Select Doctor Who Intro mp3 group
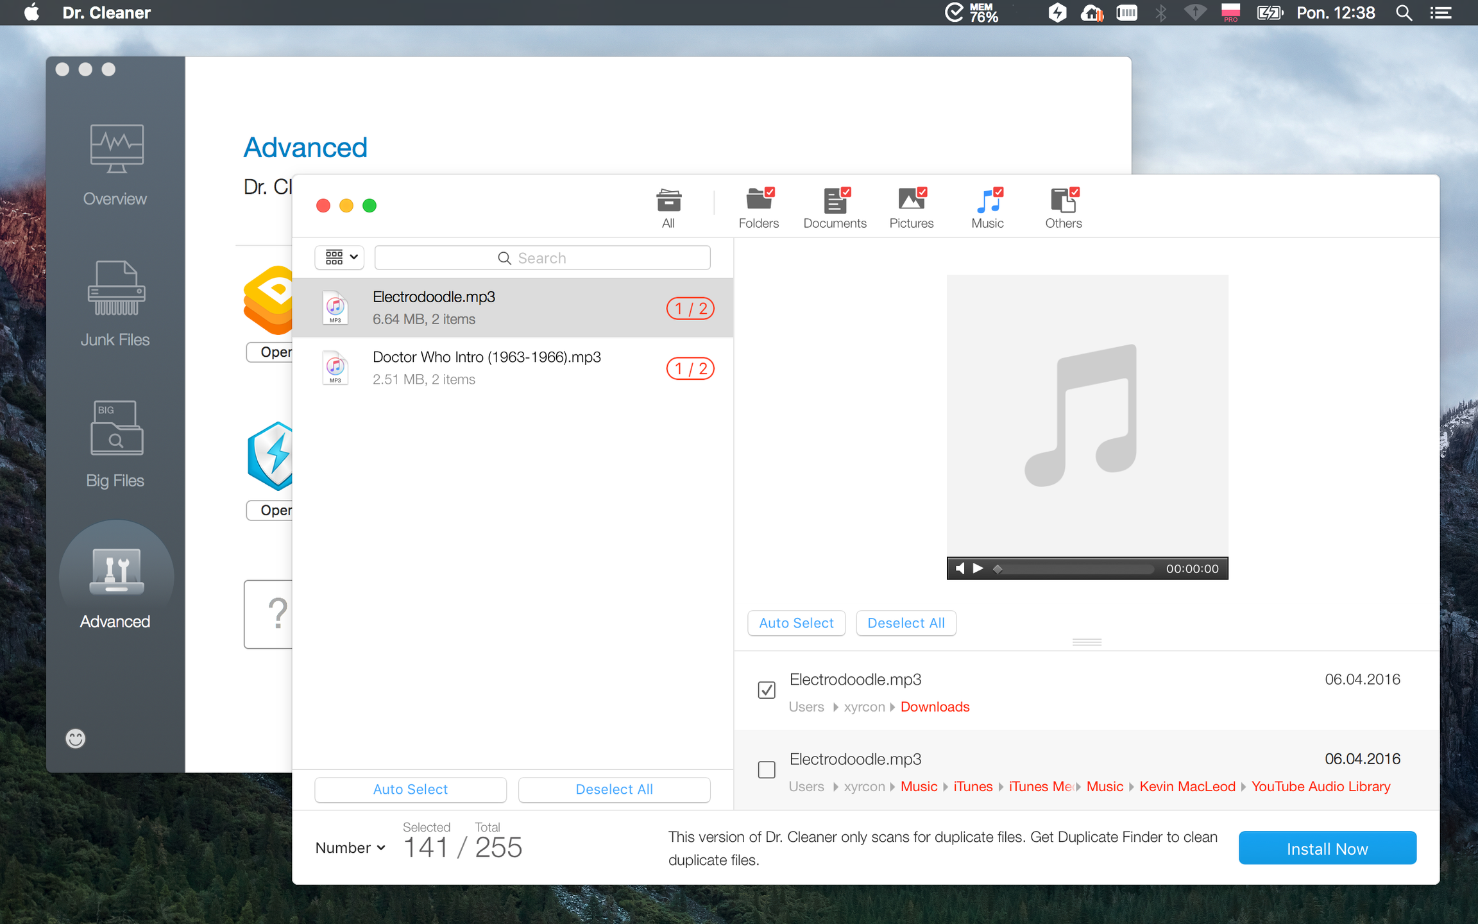 coord(513,368)
